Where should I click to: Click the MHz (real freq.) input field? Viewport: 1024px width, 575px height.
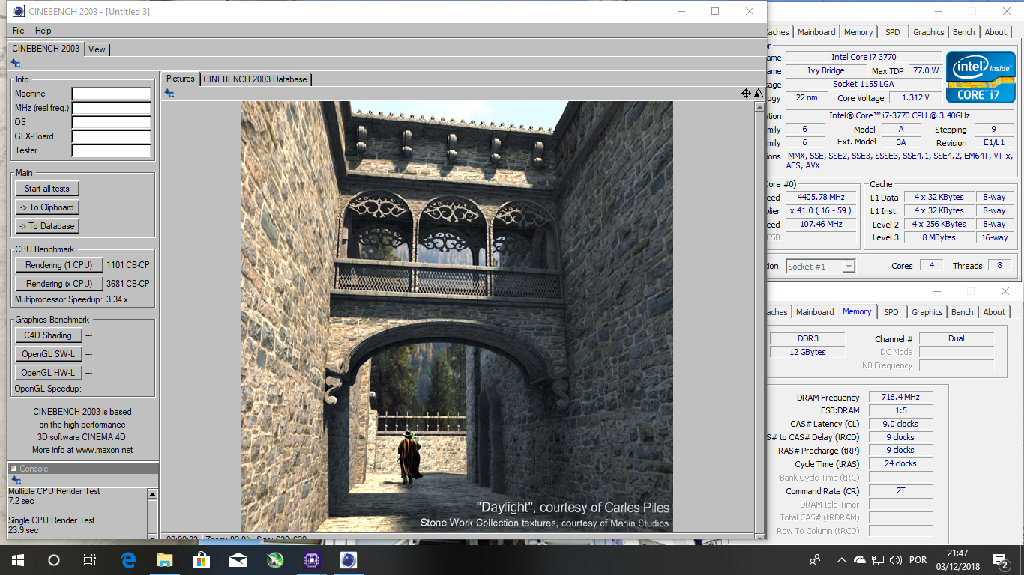(x=112, y=108)
